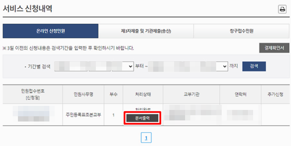Expand the dropdown arrow just before 부터
The width and height of the screenshot is (291, 146).
click(x=131, y=66)
